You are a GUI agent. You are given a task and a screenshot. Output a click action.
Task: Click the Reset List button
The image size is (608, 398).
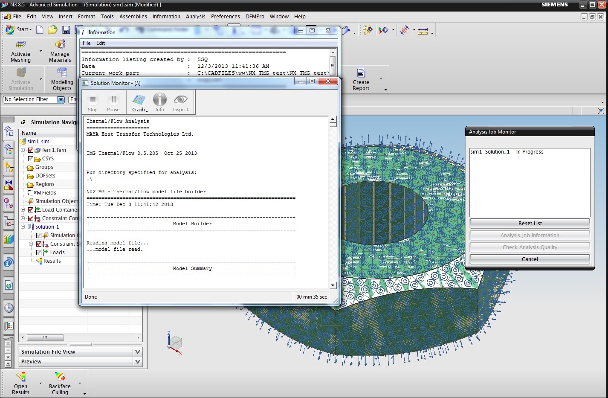530,224
